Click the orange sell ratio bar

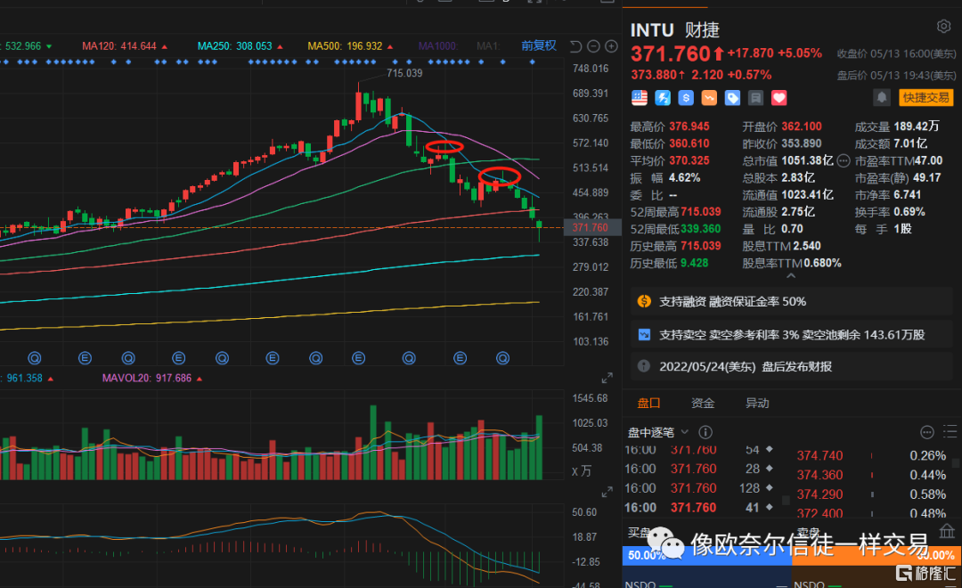pyautogui.click(x=876, y=555)
